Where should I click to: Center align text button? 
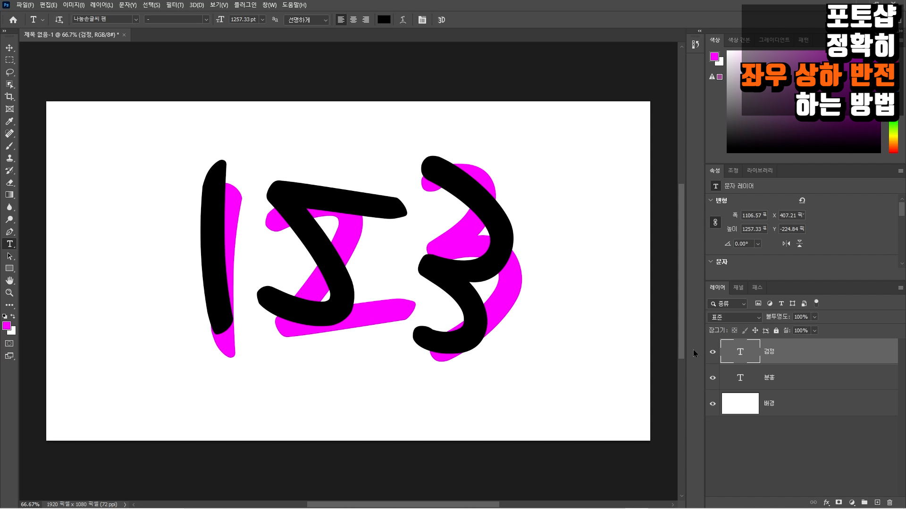[x=353, y=20]
